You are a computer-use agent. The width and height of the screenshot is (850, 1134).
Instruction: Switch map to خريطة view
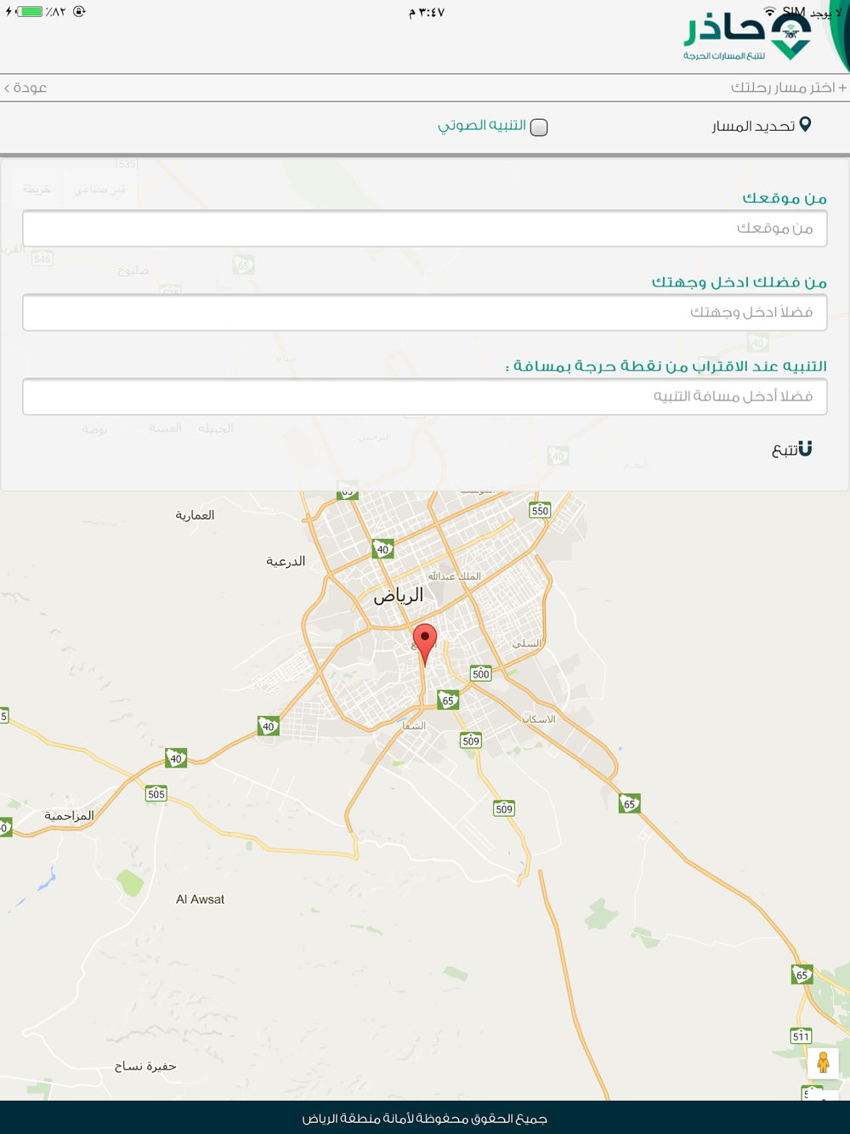[x=37, y=189]
